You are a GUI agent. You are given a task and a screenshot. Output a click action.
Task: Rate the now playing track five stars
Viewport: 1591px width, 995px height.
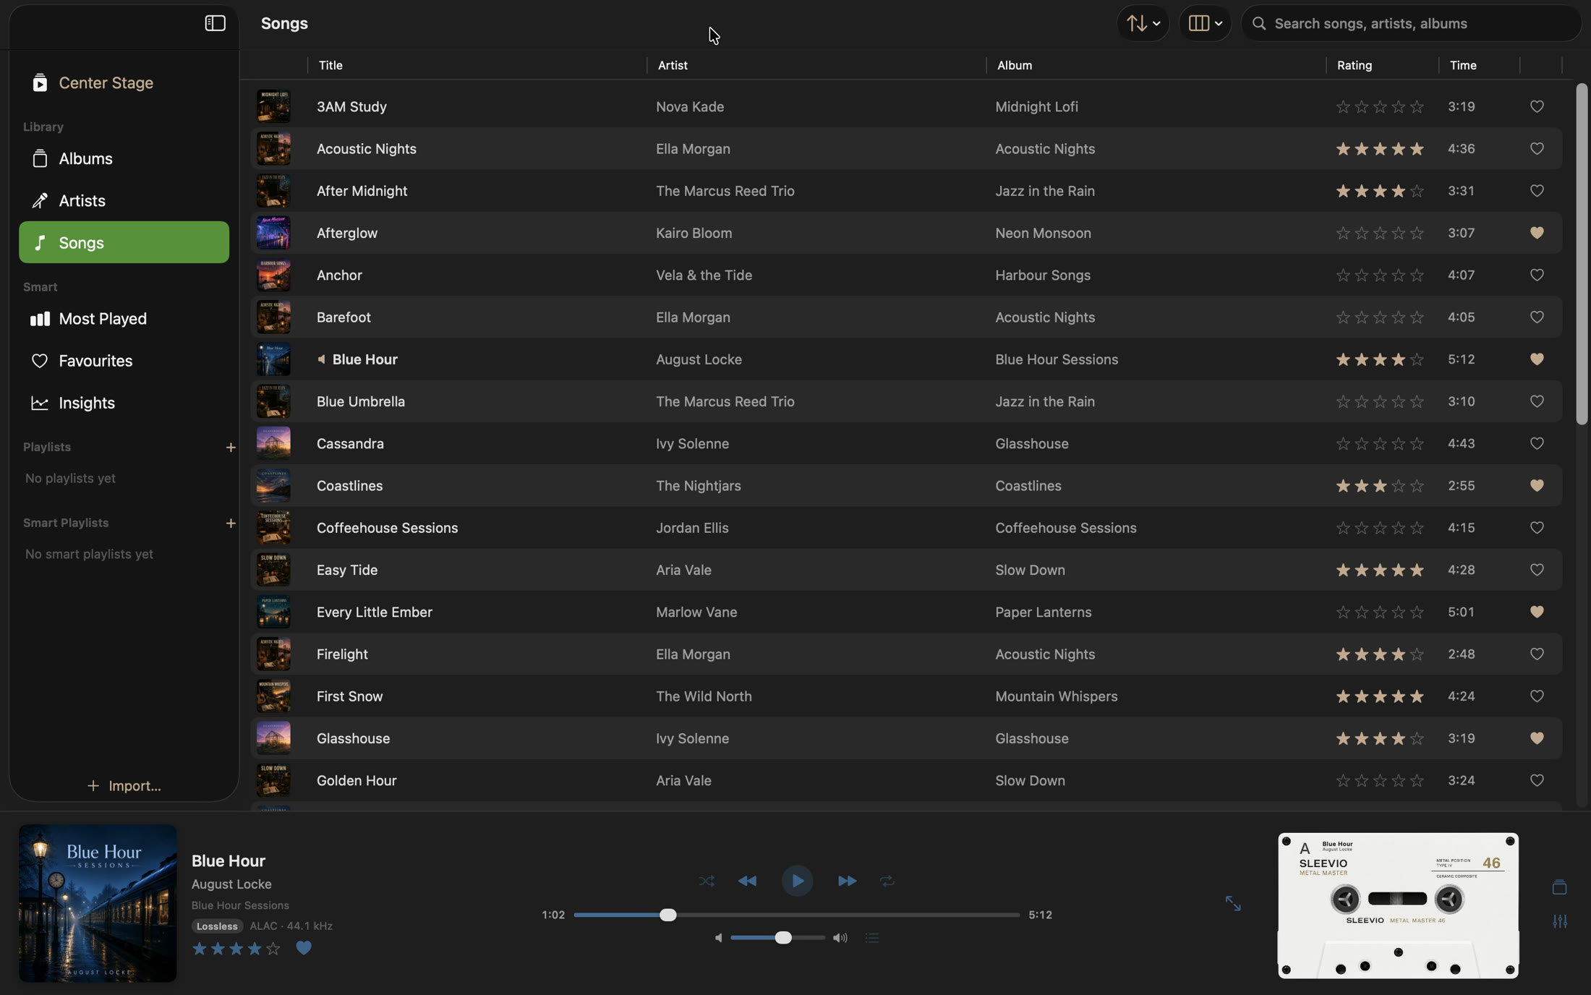click(273, 948)
